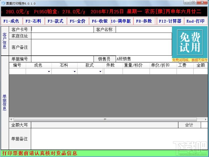This screenshot has height=157, width=209.
Task: Click the 单价/折扣 cell in first row
Action: 163,72
